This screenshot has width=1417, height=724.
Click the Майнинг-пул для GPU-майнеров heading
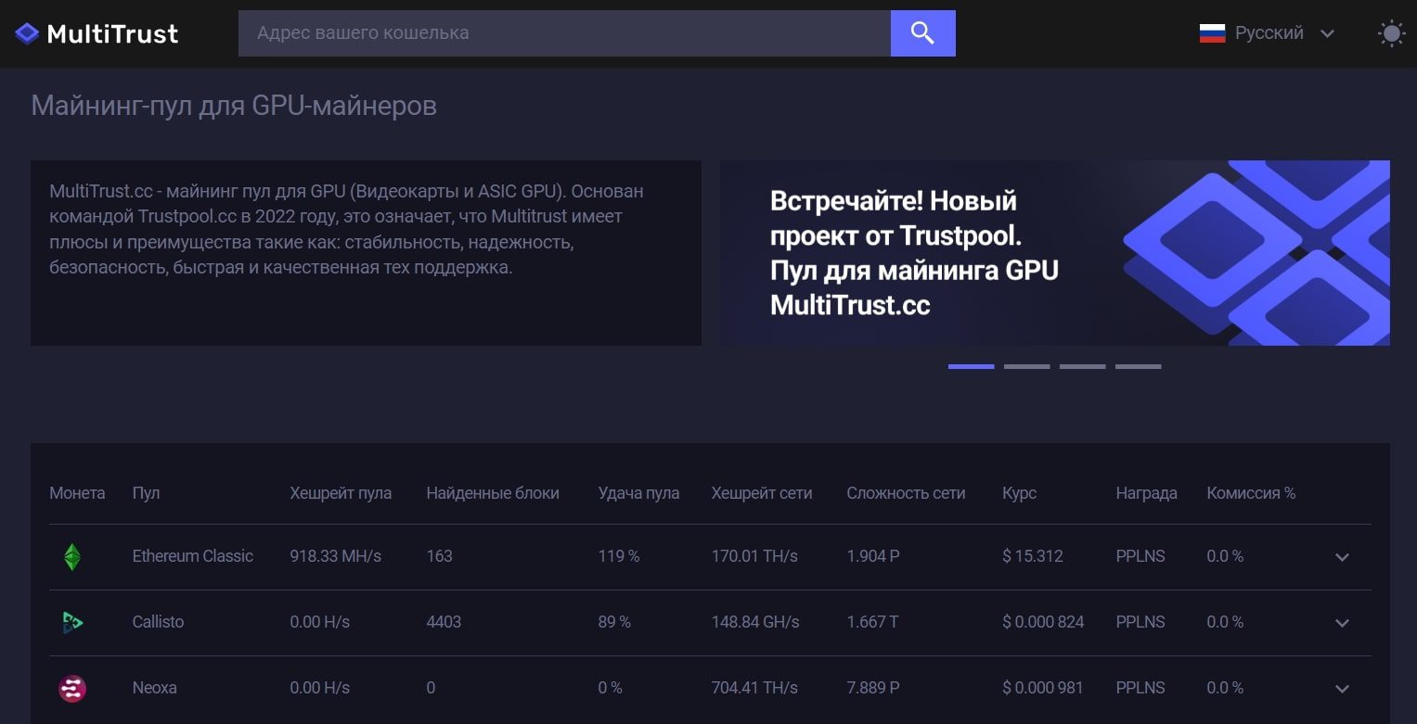234,107
